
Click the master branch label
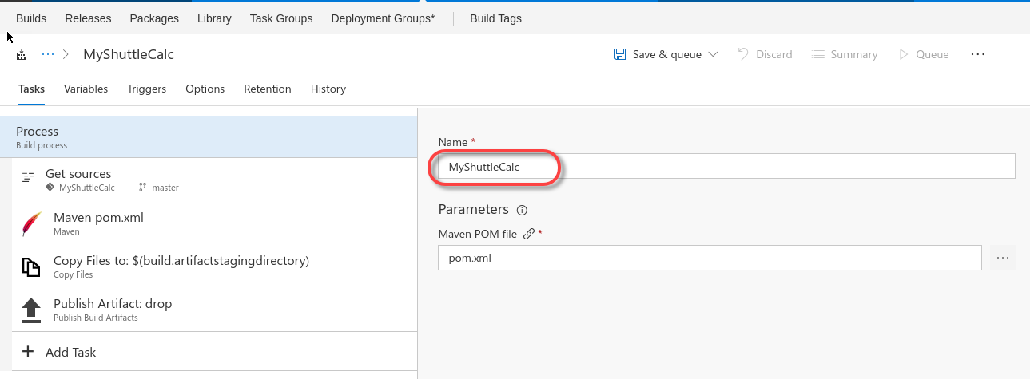pos(165,188)
